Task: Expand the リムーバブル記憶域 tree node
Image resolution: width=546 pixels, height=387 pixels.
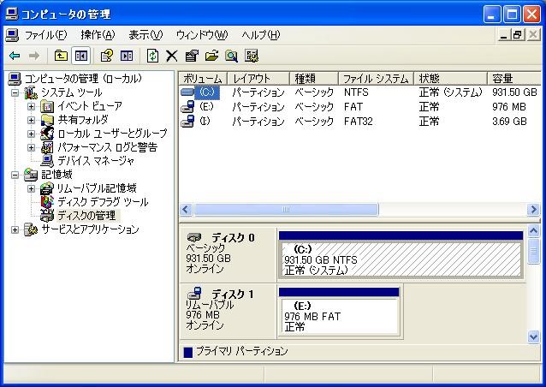Action: pos(31,188)
